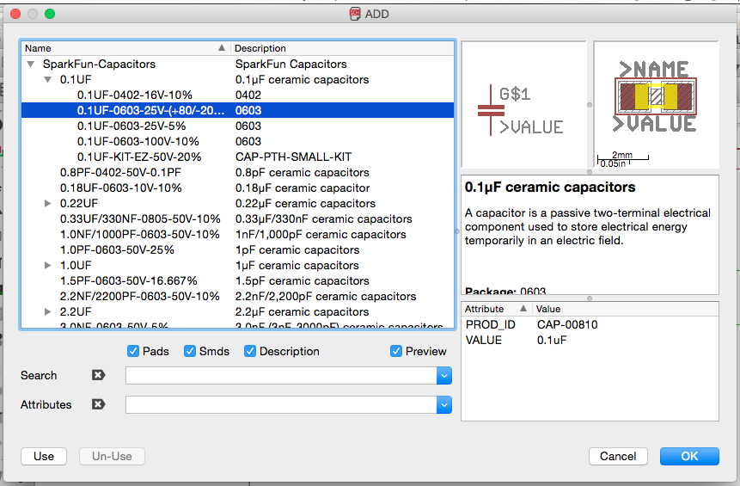This screenshot has width=740, height=486.
Task: Click the CAP-PTH-SMALL-KIT description
Action: (x=294, y=157)
